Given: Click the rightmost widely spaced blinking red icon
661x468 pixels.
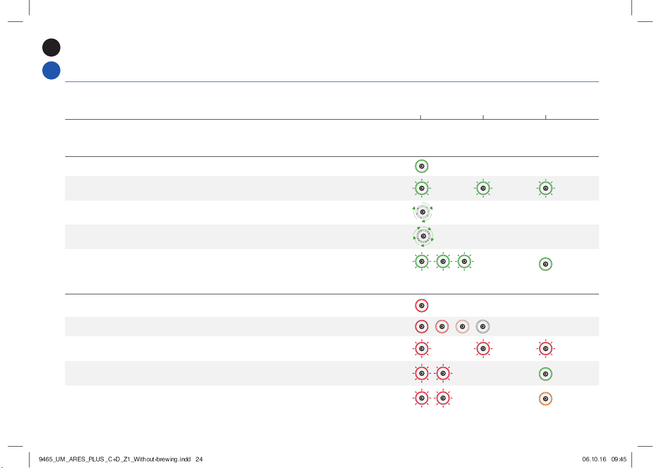Looking at the screenshot, I should (x=545, y=349).
